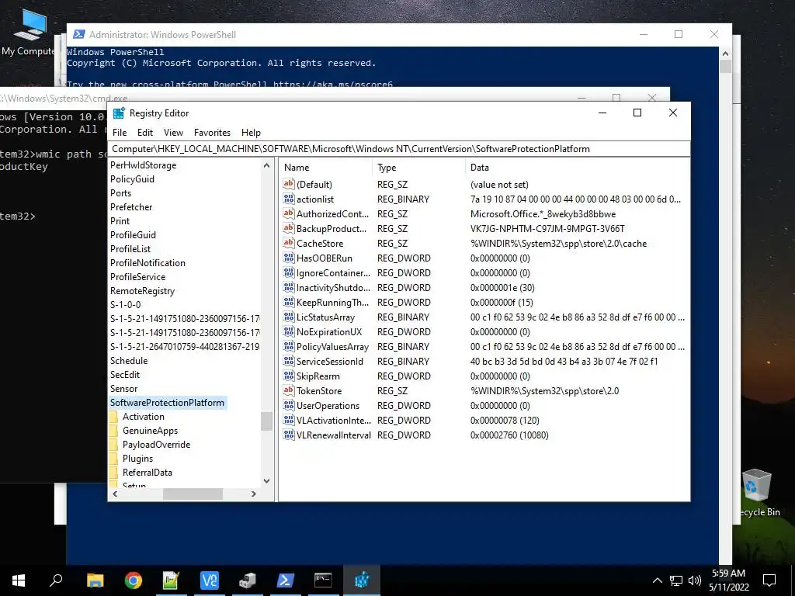Image resolution: width=795 pixels, height=596 pixels.
Task: Launch Google Chrome from the taskbar
Action: (133, 580)
